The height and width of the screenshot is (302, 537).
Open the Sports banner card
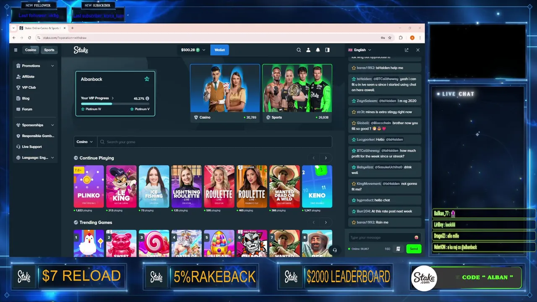(x=297, y=93)
